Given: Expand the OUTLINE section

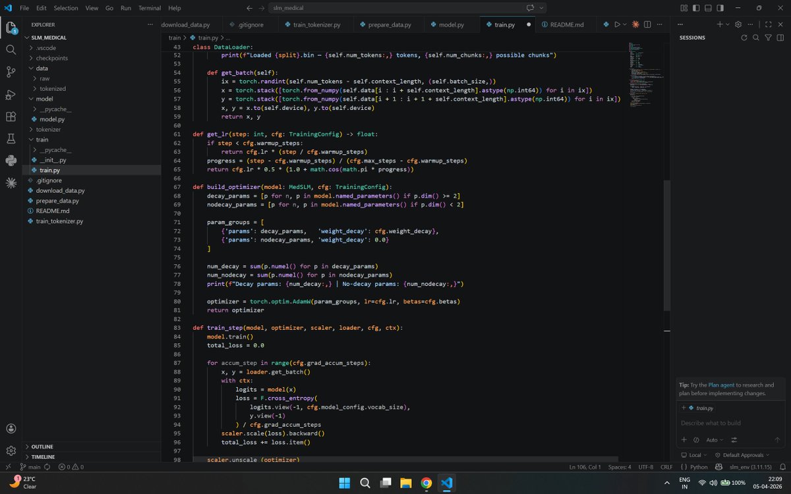Looking at the screenshot, I should (x=91, y=447).
